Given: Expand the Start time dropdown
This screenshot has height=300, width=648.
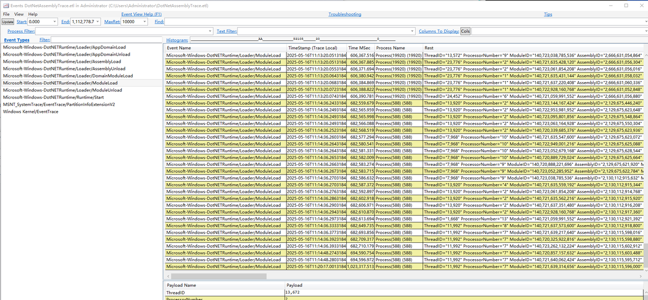Looking at the screenshot, I should [54, 22].
